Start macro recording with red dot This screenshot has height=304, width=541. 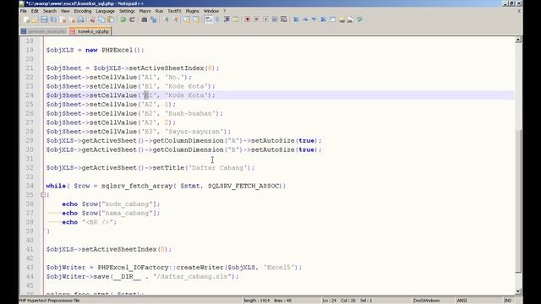tap(248, 19)
